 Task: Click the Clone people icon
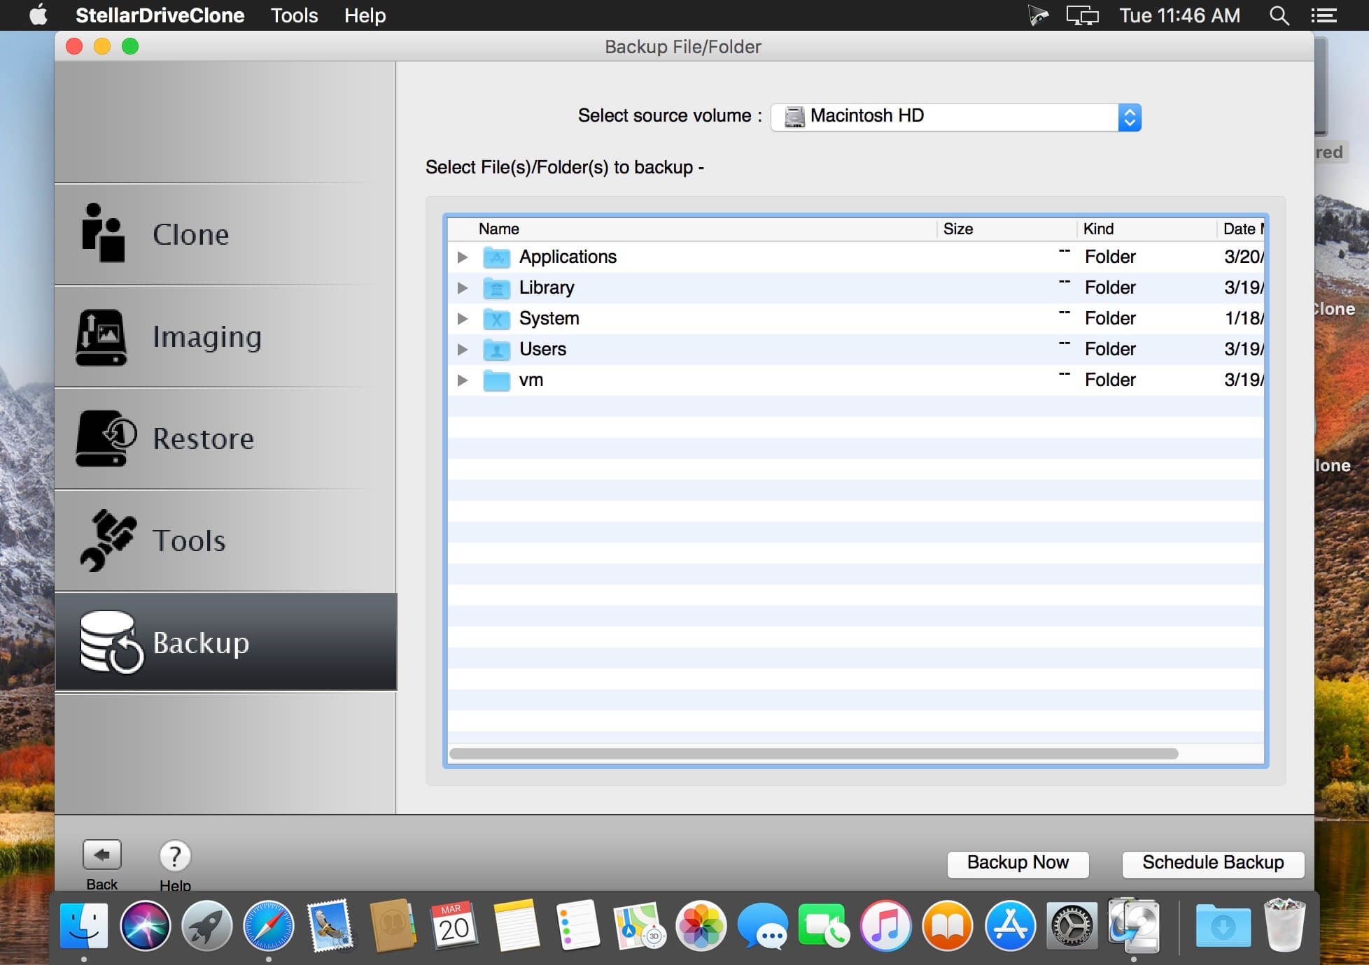click(x=103, y=233)
